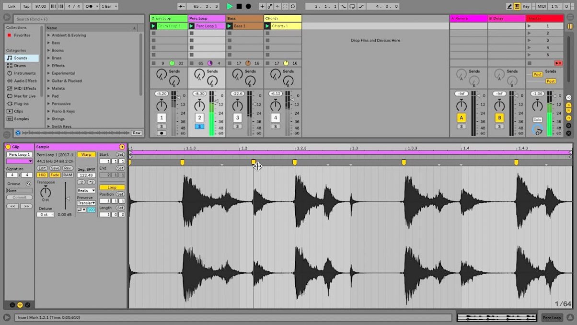Launch the Bass 1 clip
577x325 pixels.
click(230, 26)
